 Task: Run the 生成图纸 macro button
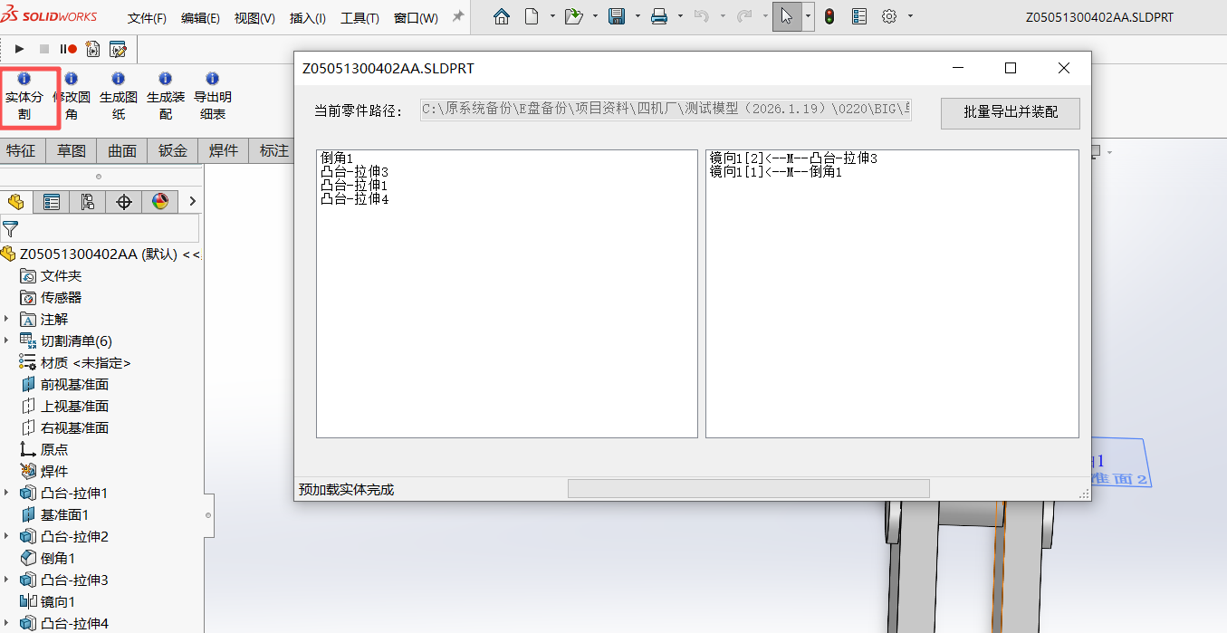coord(119,97)
